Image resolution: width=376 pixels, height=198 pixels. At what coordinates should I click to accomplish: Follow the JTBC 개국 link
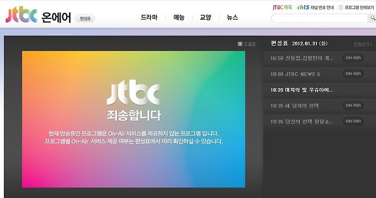coord(282,7)
